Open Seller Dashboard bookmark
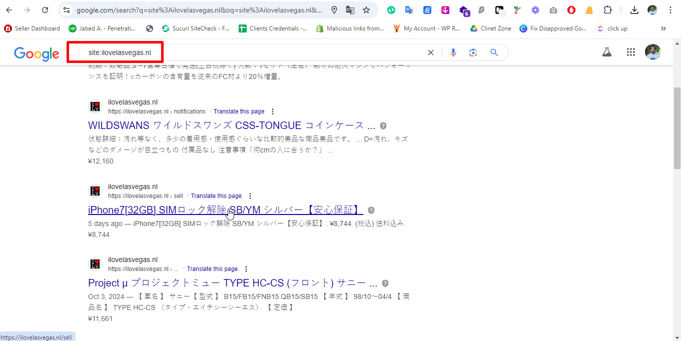The width and height of the screenshot is (681, 341). (x=32, y=28)
